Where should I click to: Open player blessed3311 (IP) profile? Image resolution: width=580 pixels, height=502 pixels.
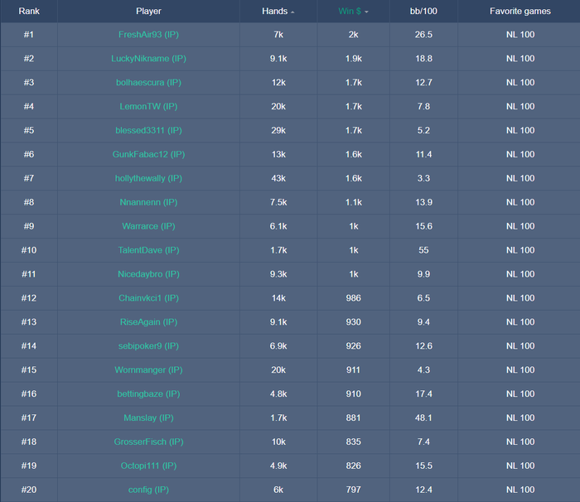148,130
